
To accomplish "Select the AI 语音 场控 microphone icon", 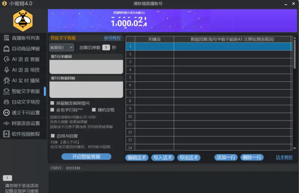I will click(x=6, y=70).
